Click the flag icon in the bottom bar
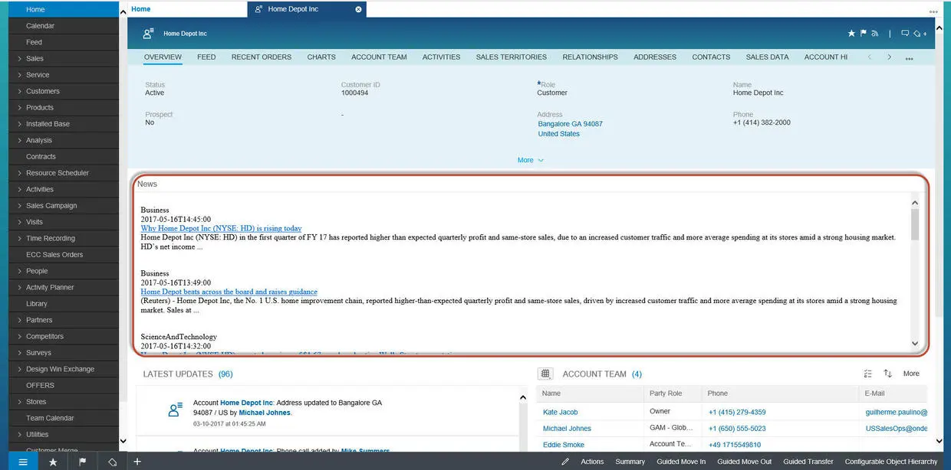 coord(82,462)
